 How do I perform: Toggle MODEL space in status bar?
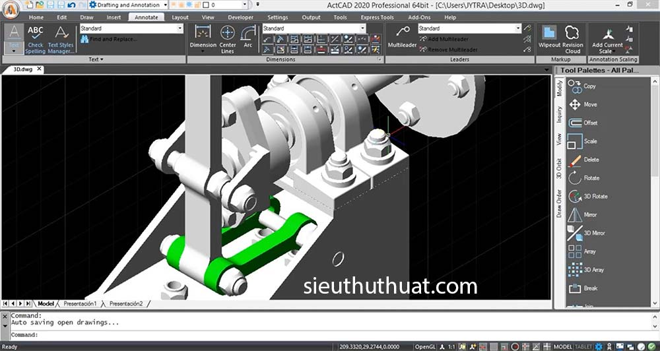click(x=562, y=346)
